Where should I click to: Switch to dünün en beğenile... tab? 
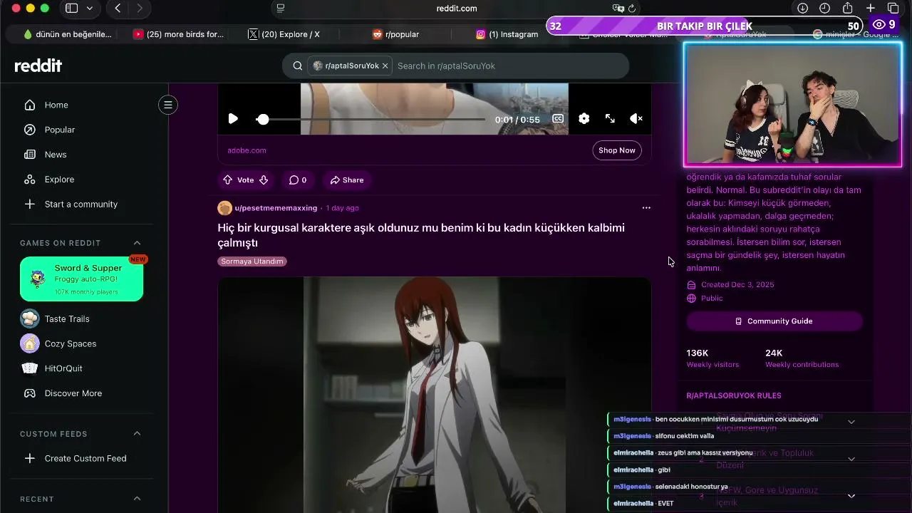[67, 34]
